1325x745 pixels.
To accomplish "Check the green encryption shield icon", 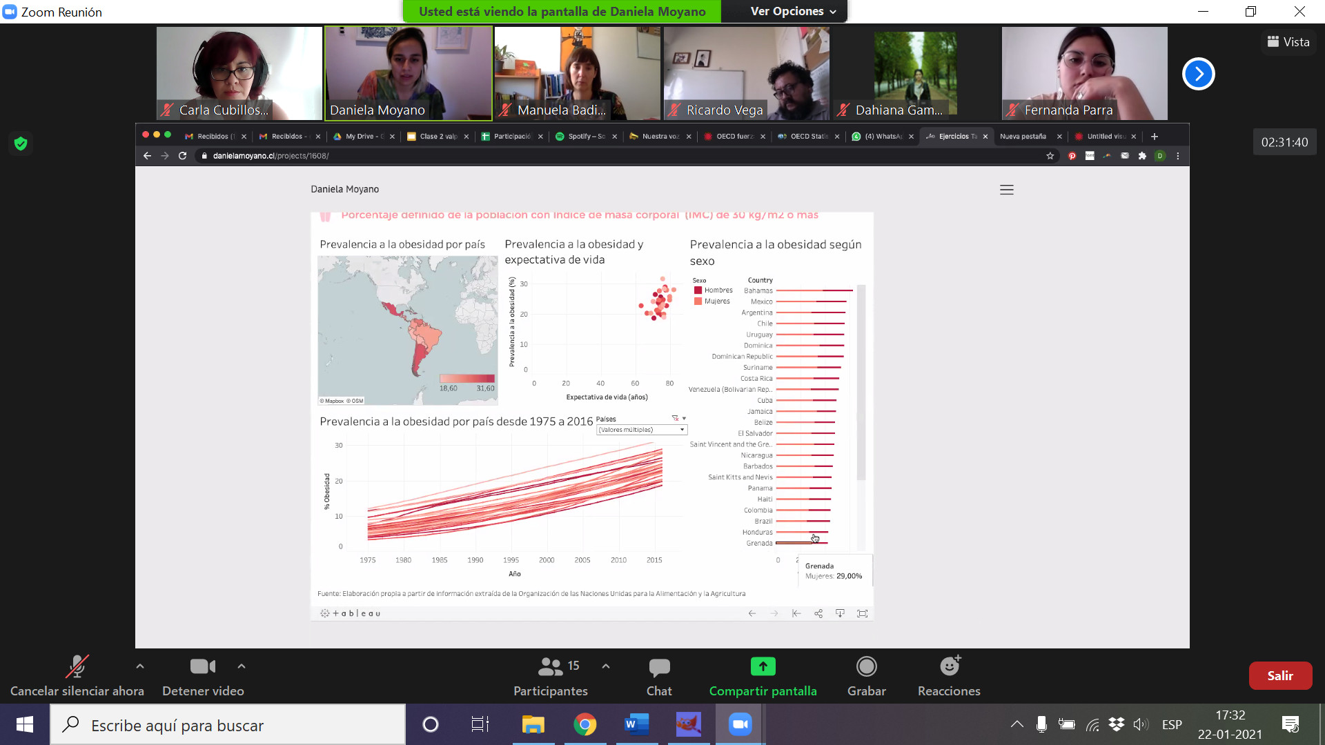I will [x=21, y=143].
